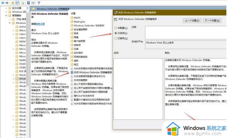Select the 已禁用 radio button
Image resolution: width=228 pixels, height=138 pixels.
[x=116, y=38]
